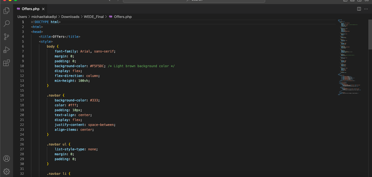Select line 32 via its line number
Screen dimensions: 372x177
click(x=22, y=174)
